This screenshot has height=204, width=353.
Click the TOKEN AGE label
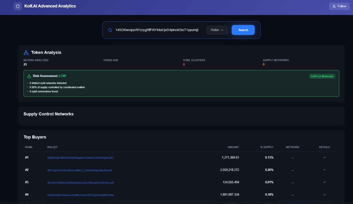click(111, 60)
